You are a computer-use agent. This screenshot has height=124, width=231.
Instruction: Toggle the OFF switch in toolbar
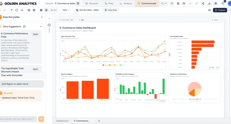pyautogui.click(x=53, y=10)
